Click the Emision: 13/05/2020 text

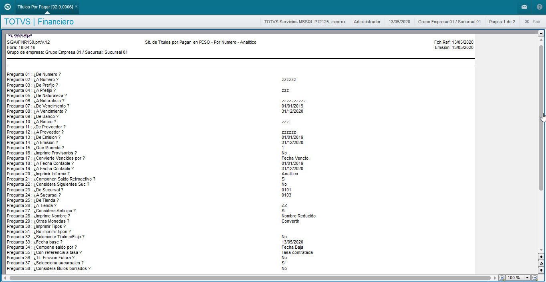pyautogui.click(x=454, y=47)
